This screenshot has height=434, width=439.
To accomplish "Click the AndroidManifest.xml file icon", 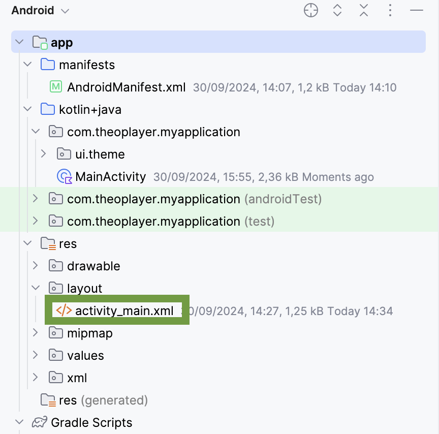I will coord(56,87).
